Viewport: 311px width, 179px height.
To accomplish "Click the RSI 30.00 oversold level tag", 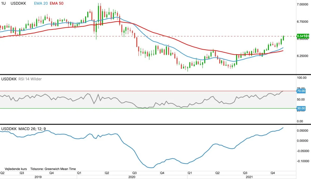I will (x=301, y=108).
